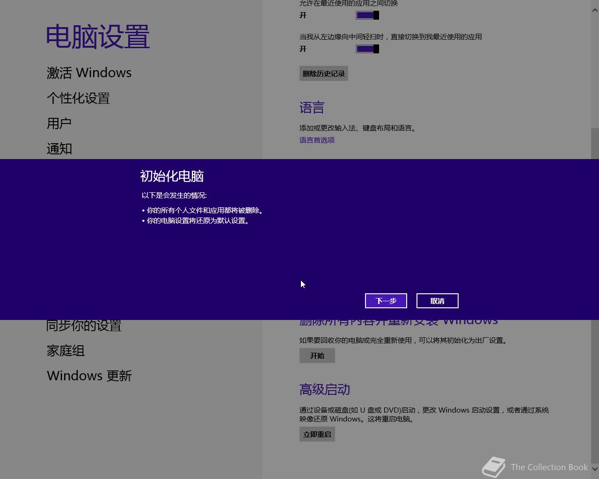
Task: Toggle the left-edge swipe switching switch
Action: tap(367, 49)
